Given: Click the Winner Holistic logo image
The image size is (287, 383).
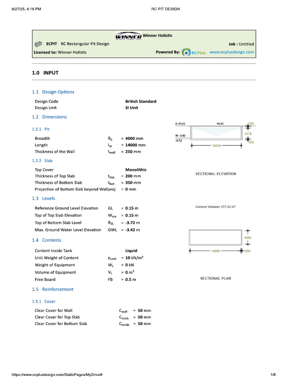Looking at the screenshot, I should coord(129,36).
